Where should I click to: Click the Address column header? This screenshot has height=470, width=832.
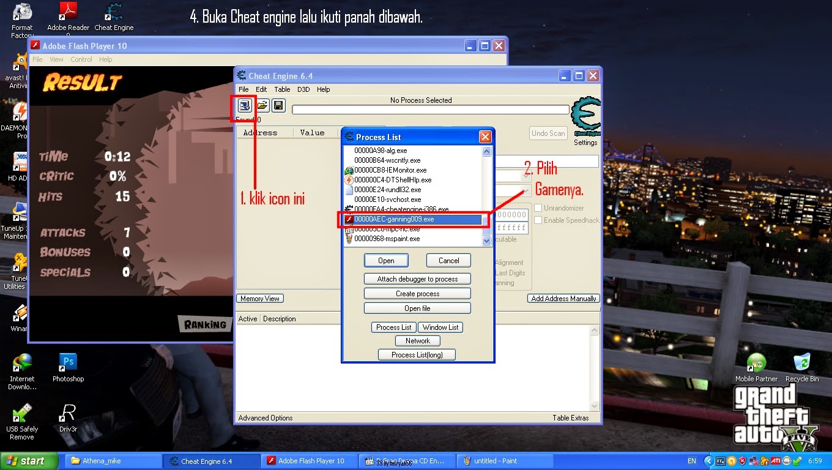point(265,133)
